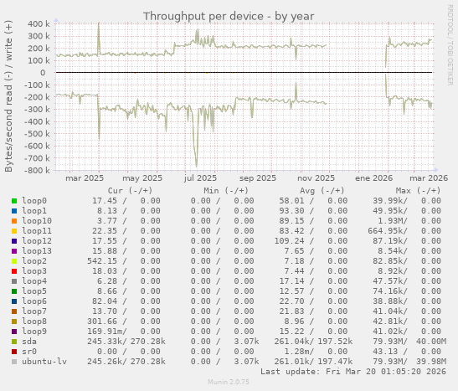Click the loop0 green color swatch
The height and width of the screenshot is (391, 458).
[14, 201]
